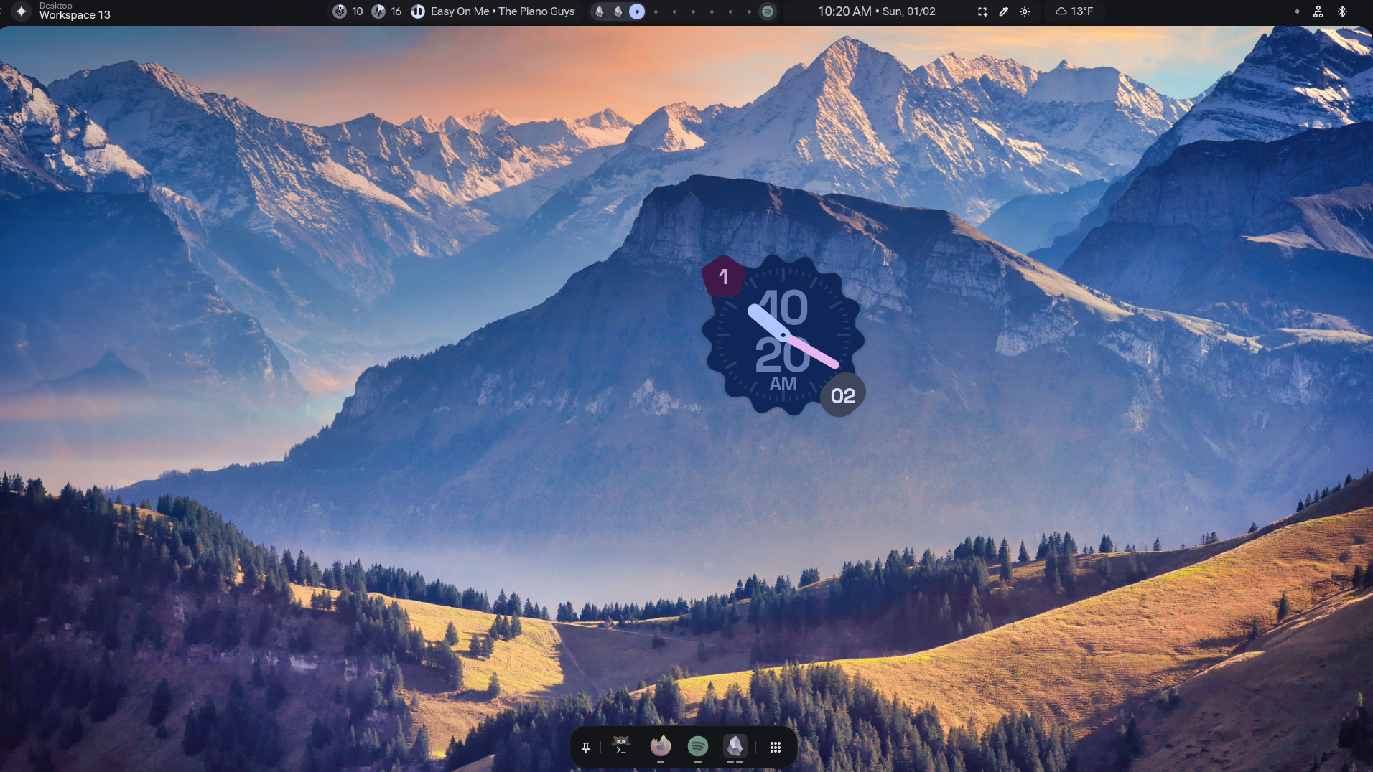This screenshot has width=1373, height=772.
Task: Toggle the brightness sun icon
Action: pos(1025,11)
